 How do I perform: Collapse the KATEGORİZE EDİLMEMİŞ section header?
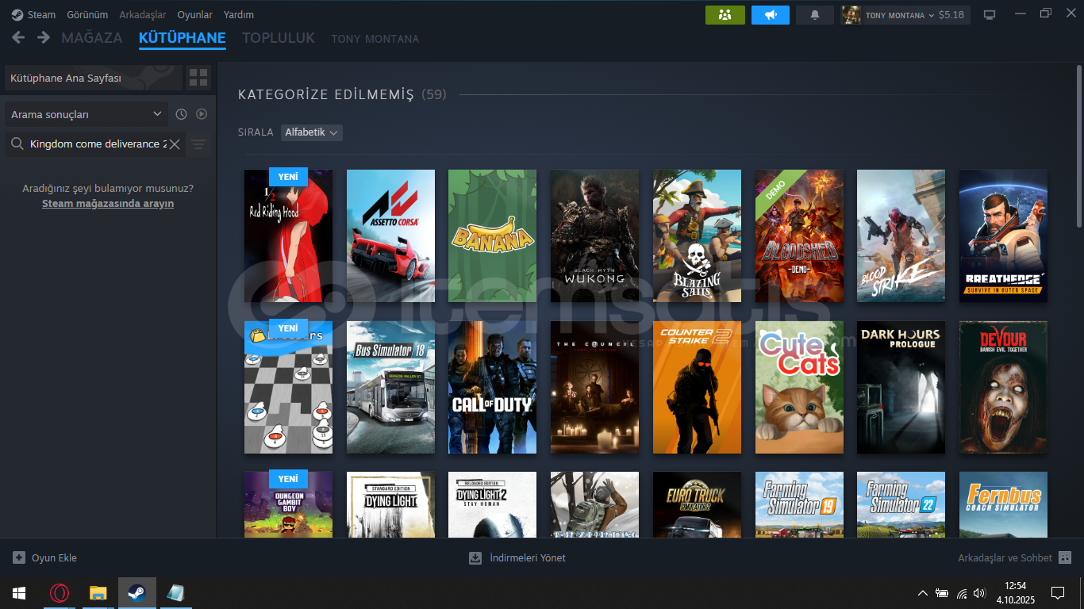326,95
